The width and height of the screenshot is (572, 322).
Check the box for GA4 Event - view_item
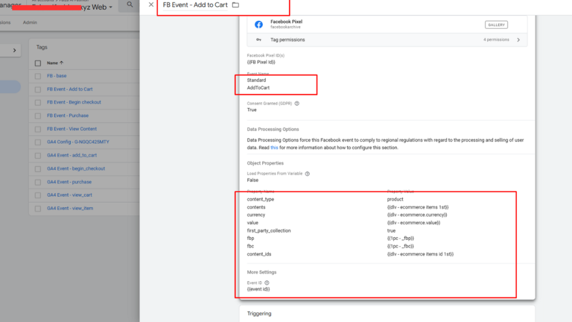click(38, 209)
